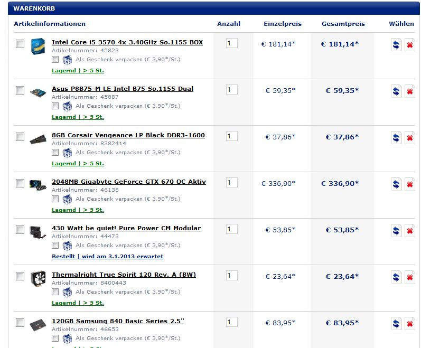
Task: Remove be quiet! Pure Power from cart
Action: (410, 230)
